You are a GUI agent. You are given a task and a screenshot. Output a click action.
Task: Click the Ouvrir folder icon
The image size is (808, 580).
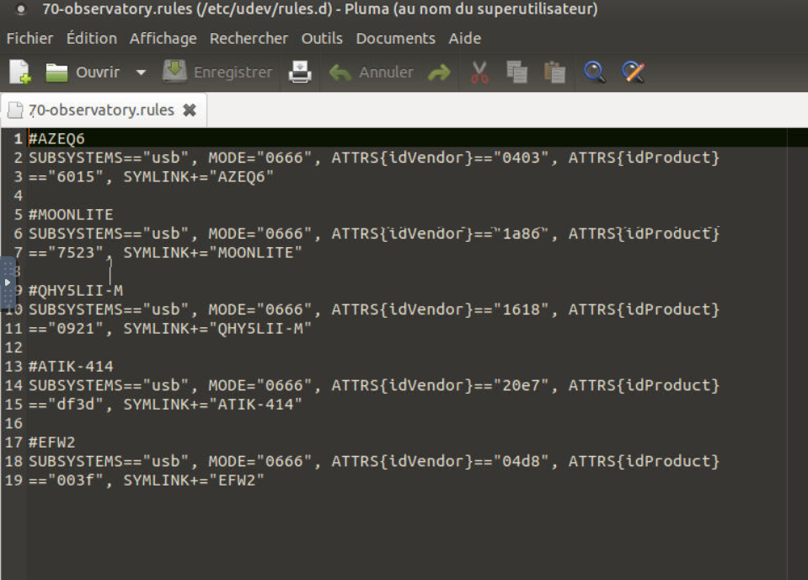[x=56, y=72]
